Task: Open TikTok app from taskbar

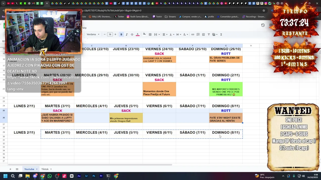Action: click(x=64, y=176)
